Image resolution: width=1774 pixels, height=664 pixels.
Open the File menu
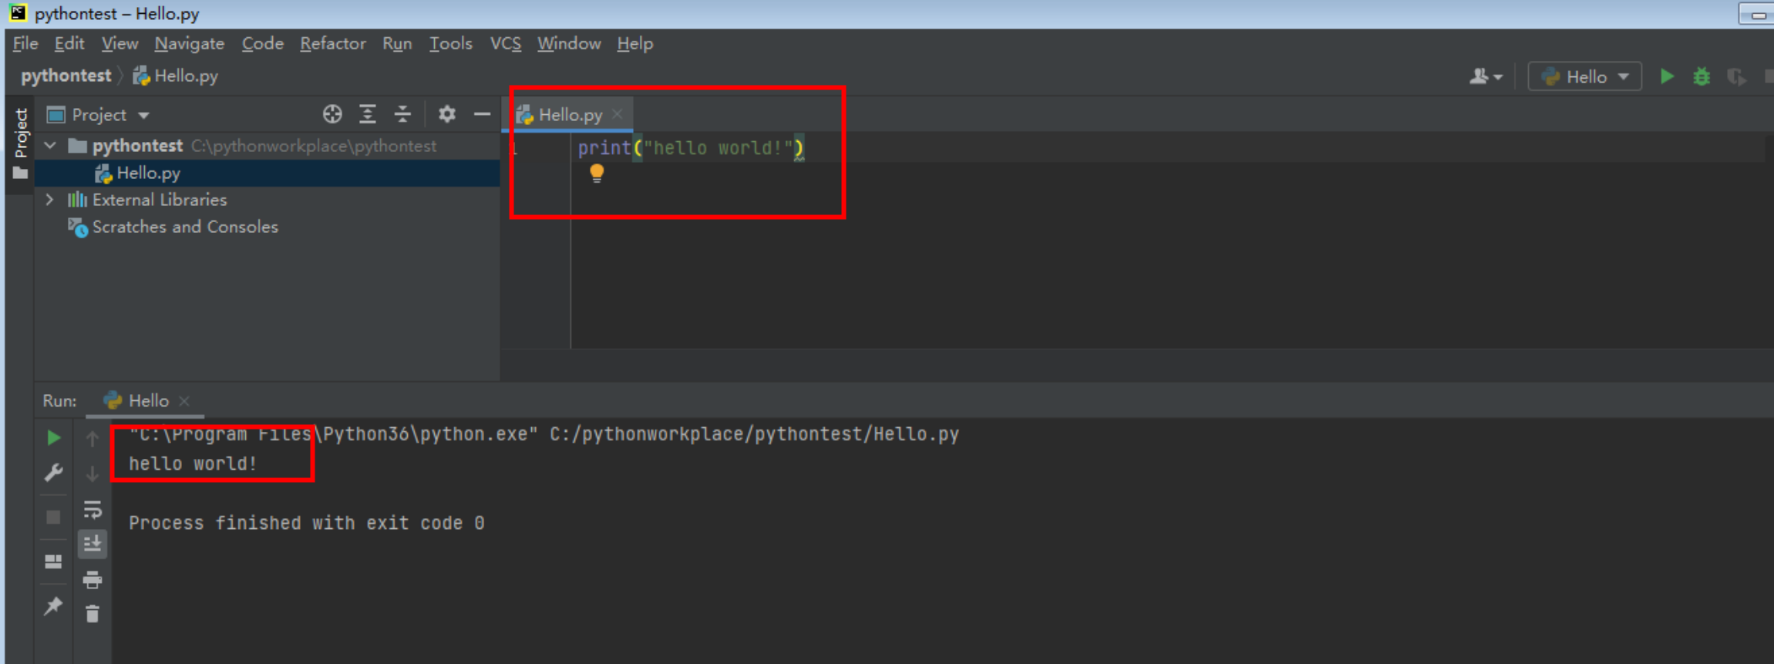[25, 44]
